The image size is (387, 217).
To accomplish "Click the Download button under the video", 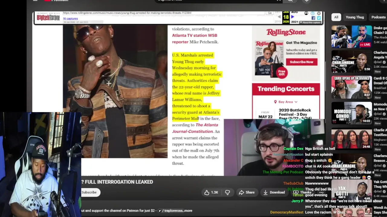I will [274, 192].
